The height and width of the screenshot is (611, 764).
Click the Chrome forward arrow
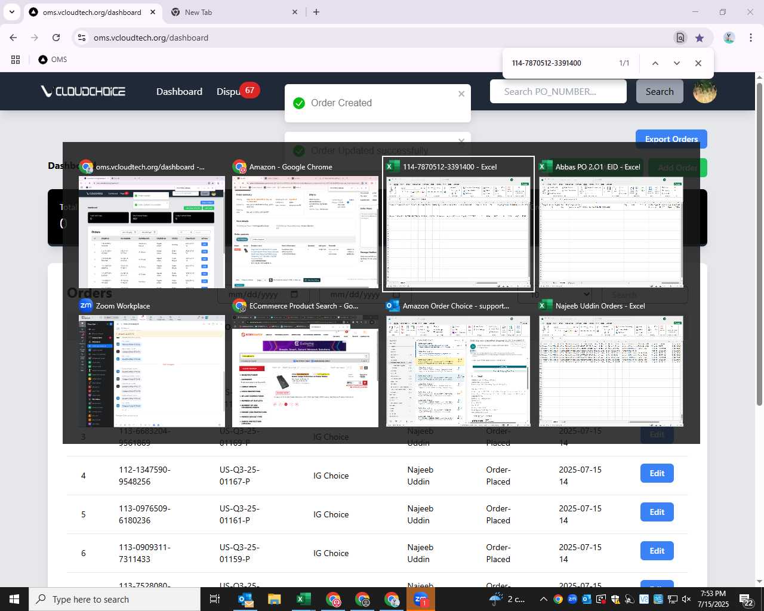pos(35,38)
